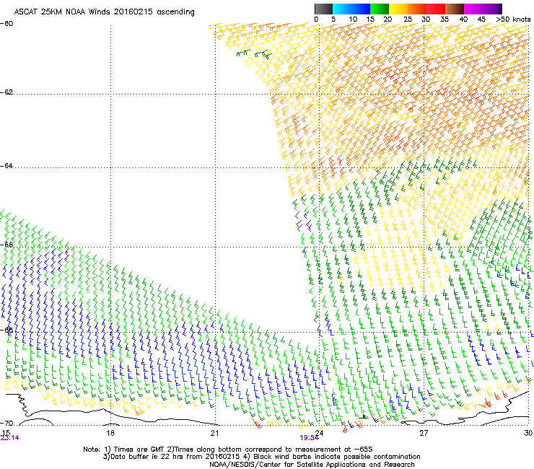This screenshot has width=534, height=469.
Task: Click the red 30–35 knots legend swatch
Action: coord(436,9)
